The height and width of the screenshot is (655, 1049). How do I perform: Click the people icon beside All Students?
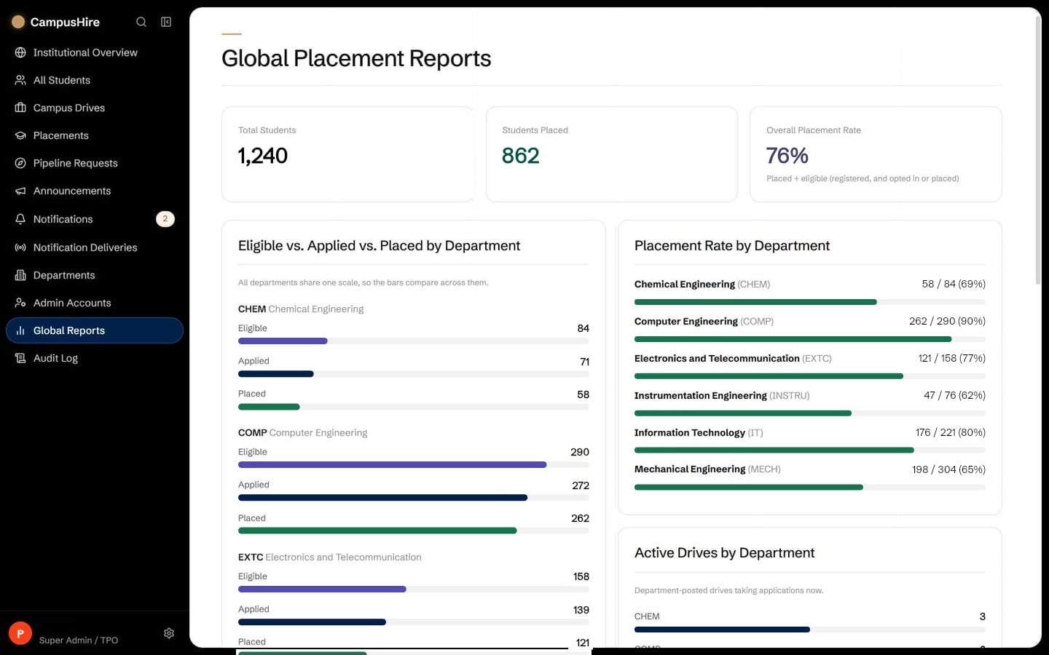20,80
